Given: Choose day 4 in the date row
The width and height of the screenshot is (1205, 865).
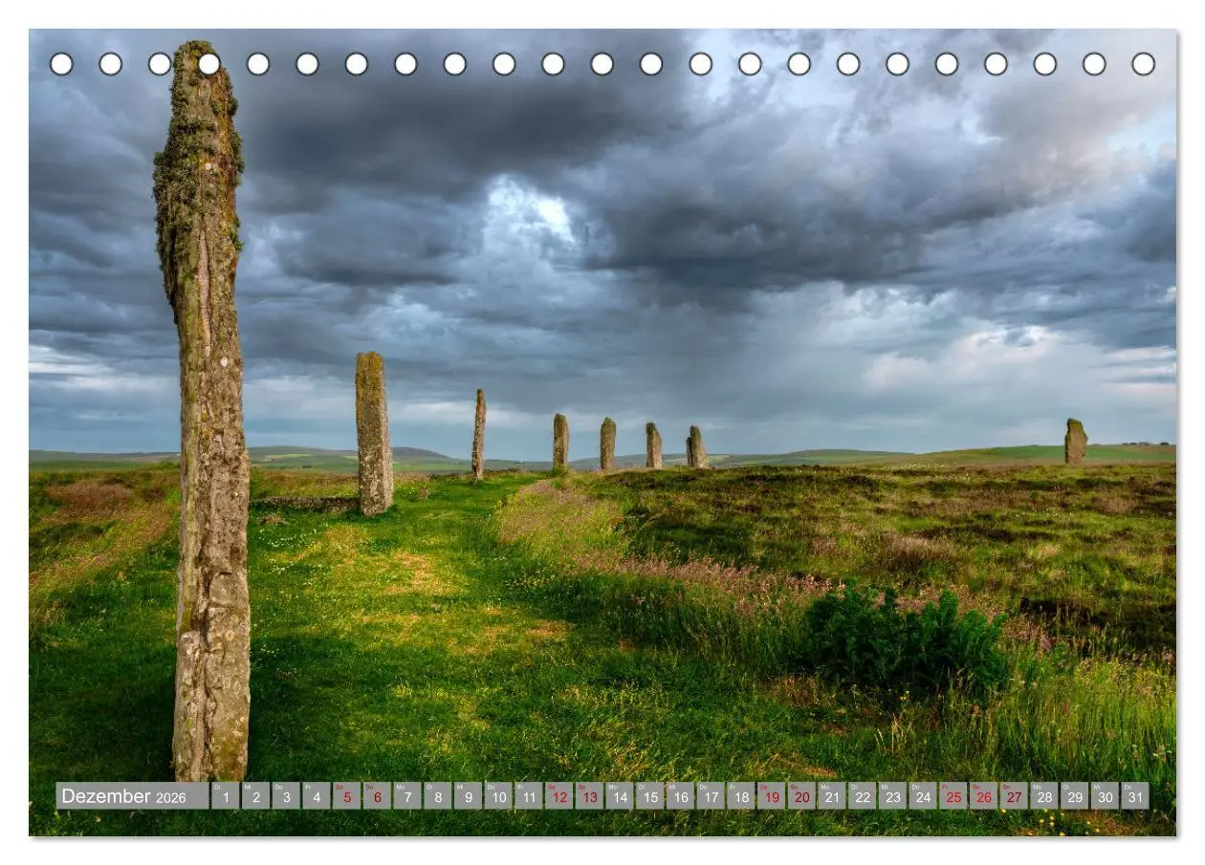Looking at the screenshot, I should (317, 796).
